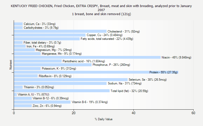Click the Niacin bar label
The height and width of the screenshot is (126, 203).
pos(176,57)
